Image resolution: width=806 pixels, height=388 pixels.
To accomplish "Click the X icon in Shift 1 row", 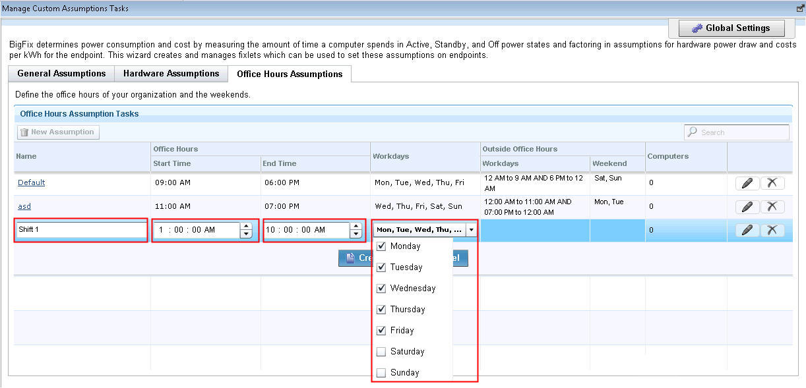I will tap(772, 230).
